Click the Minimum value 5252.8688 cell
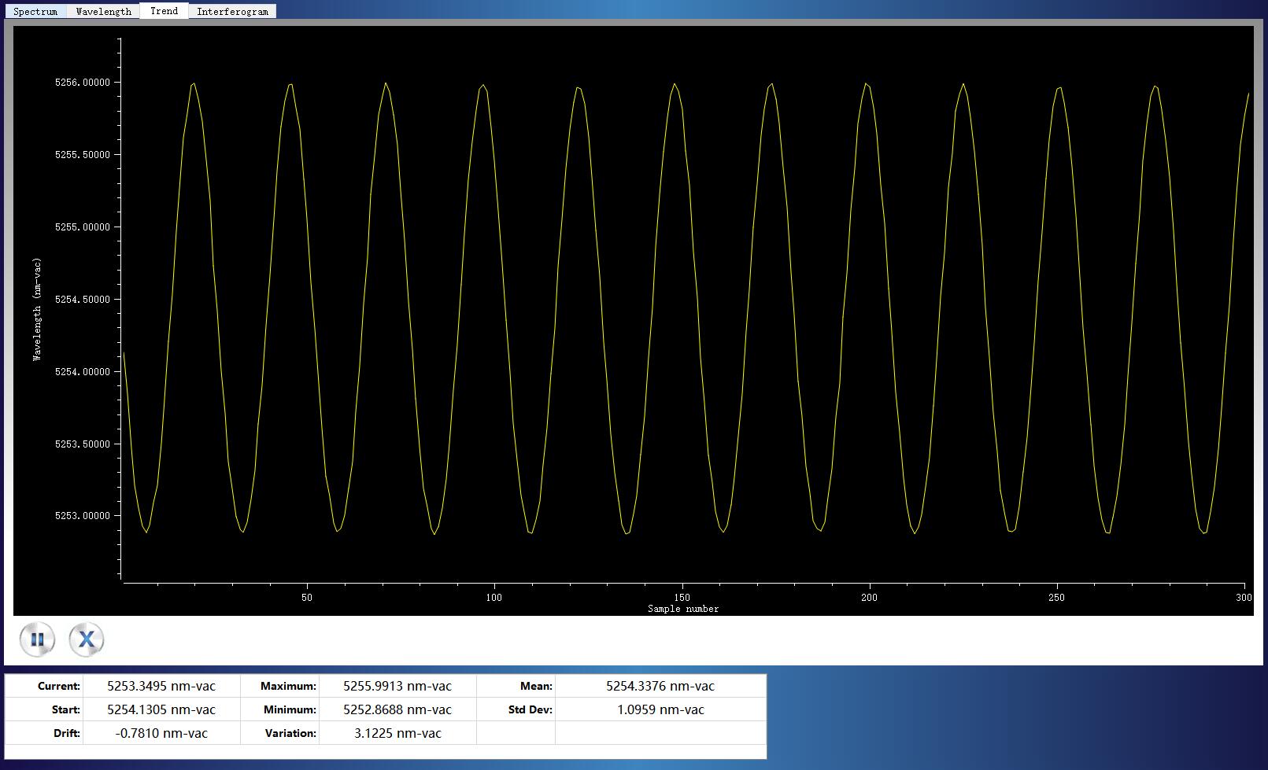This screenshot has width=1268, height=770. pos(397,709)
